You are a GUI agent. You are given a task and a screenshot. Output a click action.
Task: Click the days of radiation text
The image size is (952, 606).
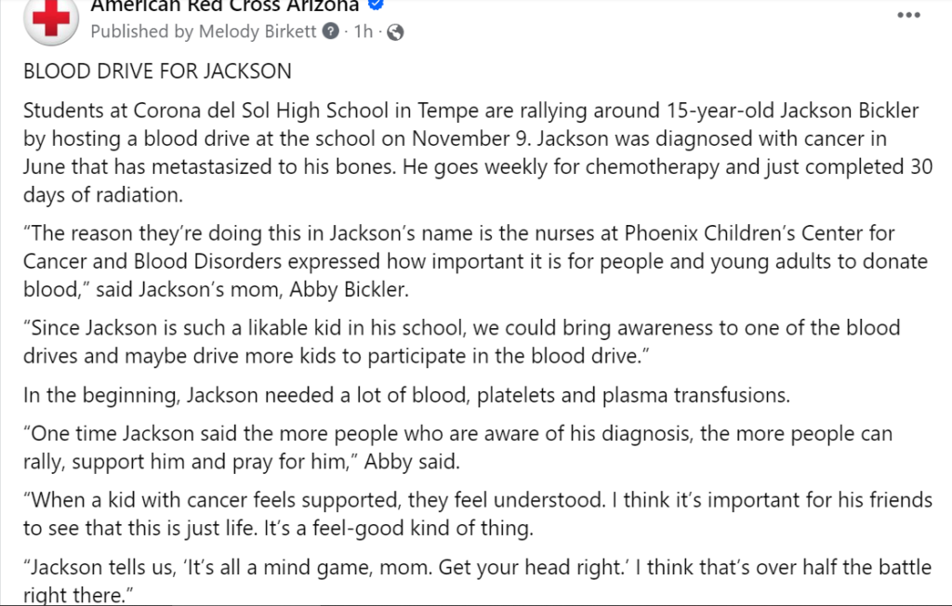click(x=102, y=195)
